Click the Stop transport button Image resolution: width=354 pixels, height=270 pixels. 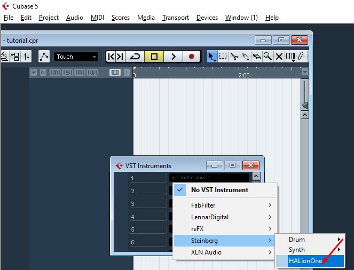click(x=154, y=57)
